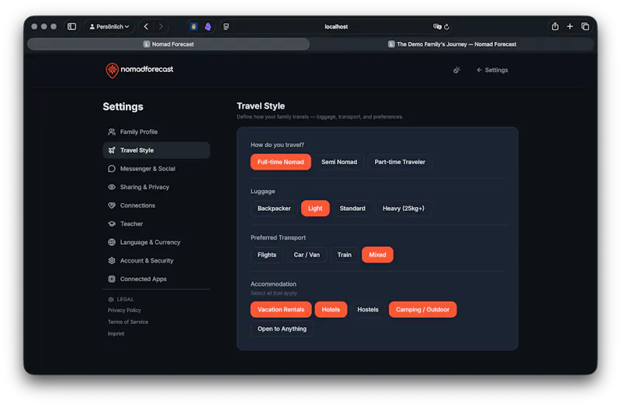Select Semi Nomad travel option
The width and height of the screenshot is (621, 406).
[339, 162]
